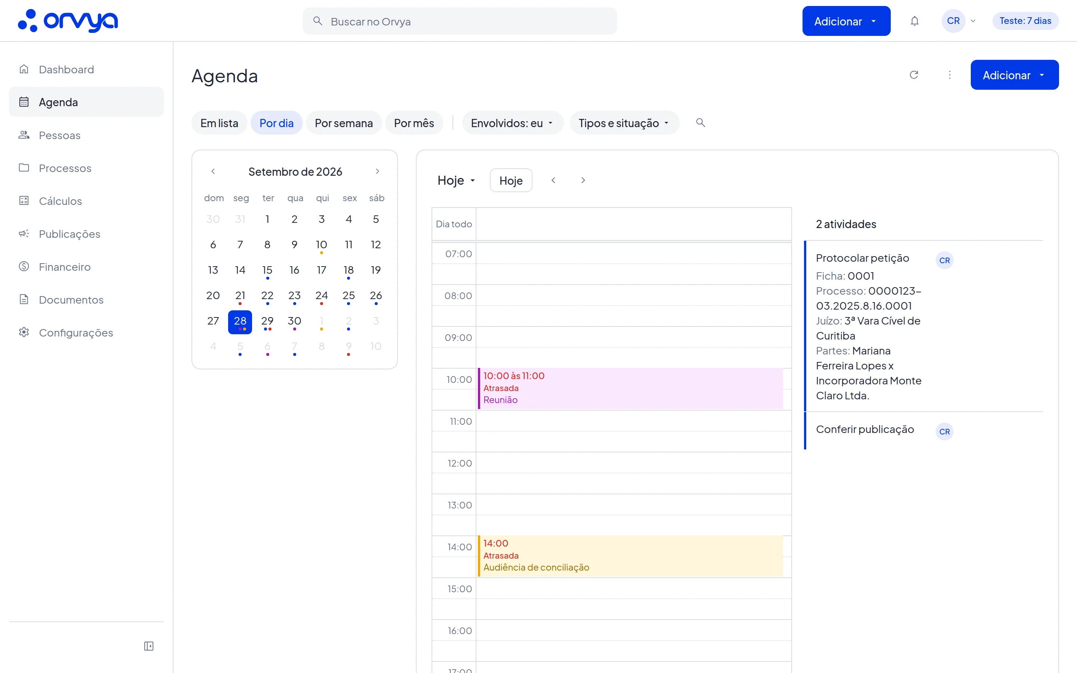This screenshot has width=1077, height=673.
Task: Switch to Por mês view
Action: [x=414, y=123]
